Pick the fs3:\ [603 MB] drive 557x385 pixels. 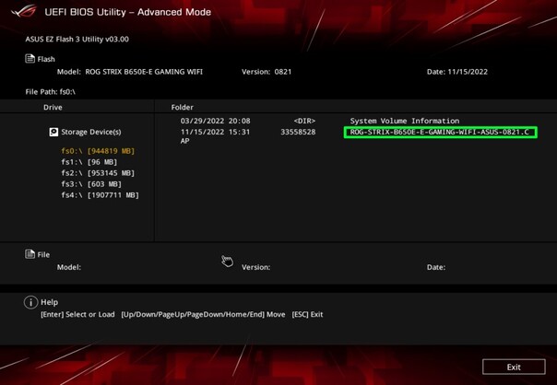tap(90, 183)
